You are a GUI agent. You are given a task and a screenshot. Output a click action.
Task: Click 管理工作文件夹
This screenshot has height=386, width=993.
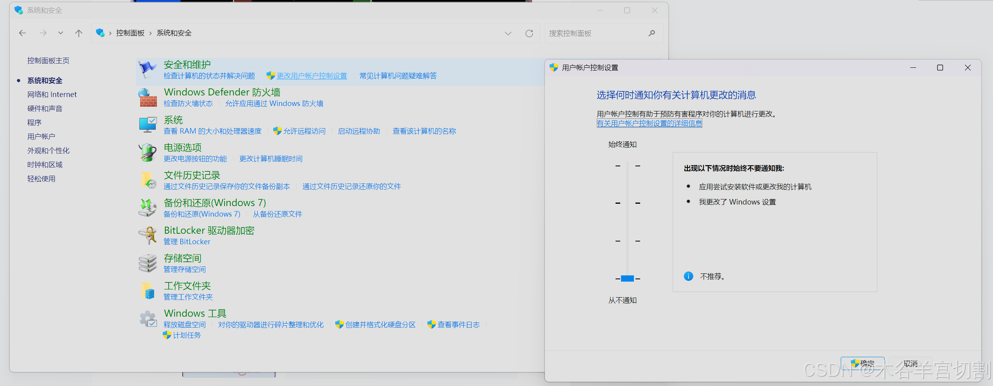point(188,297)
